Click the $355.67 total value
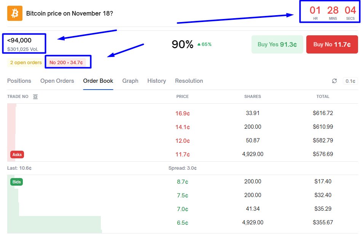Viewport: 363px width, 235px height. [323, 222]
